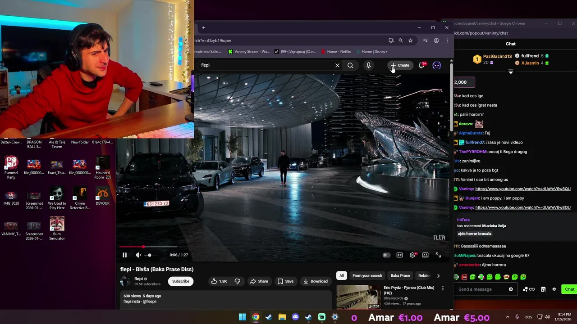This screenshot has height=324, width=577.
Task: Clear the 'flepi' search text with X
Action: coord(337,65)
